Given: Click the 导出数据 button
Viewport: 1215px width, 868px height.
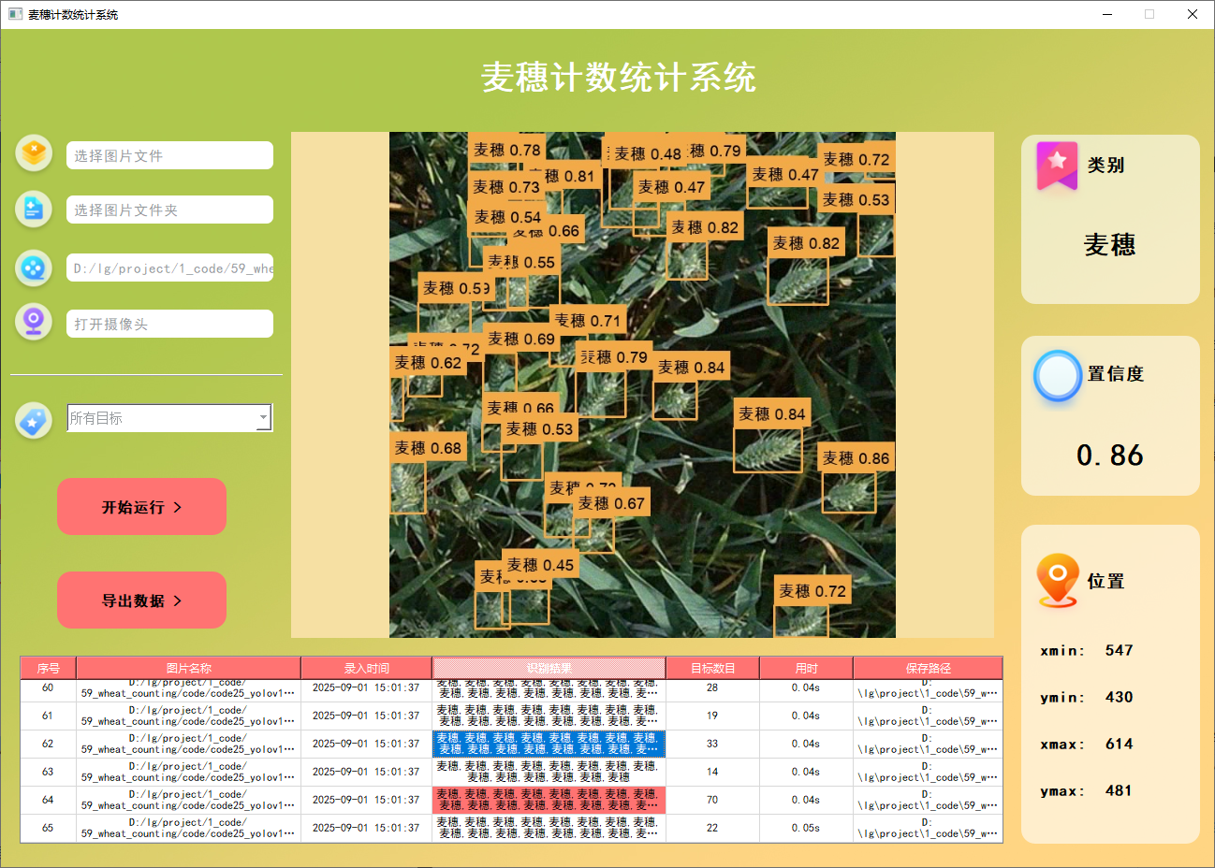Looking at the screenshot, I should click(x=141, y=600).
